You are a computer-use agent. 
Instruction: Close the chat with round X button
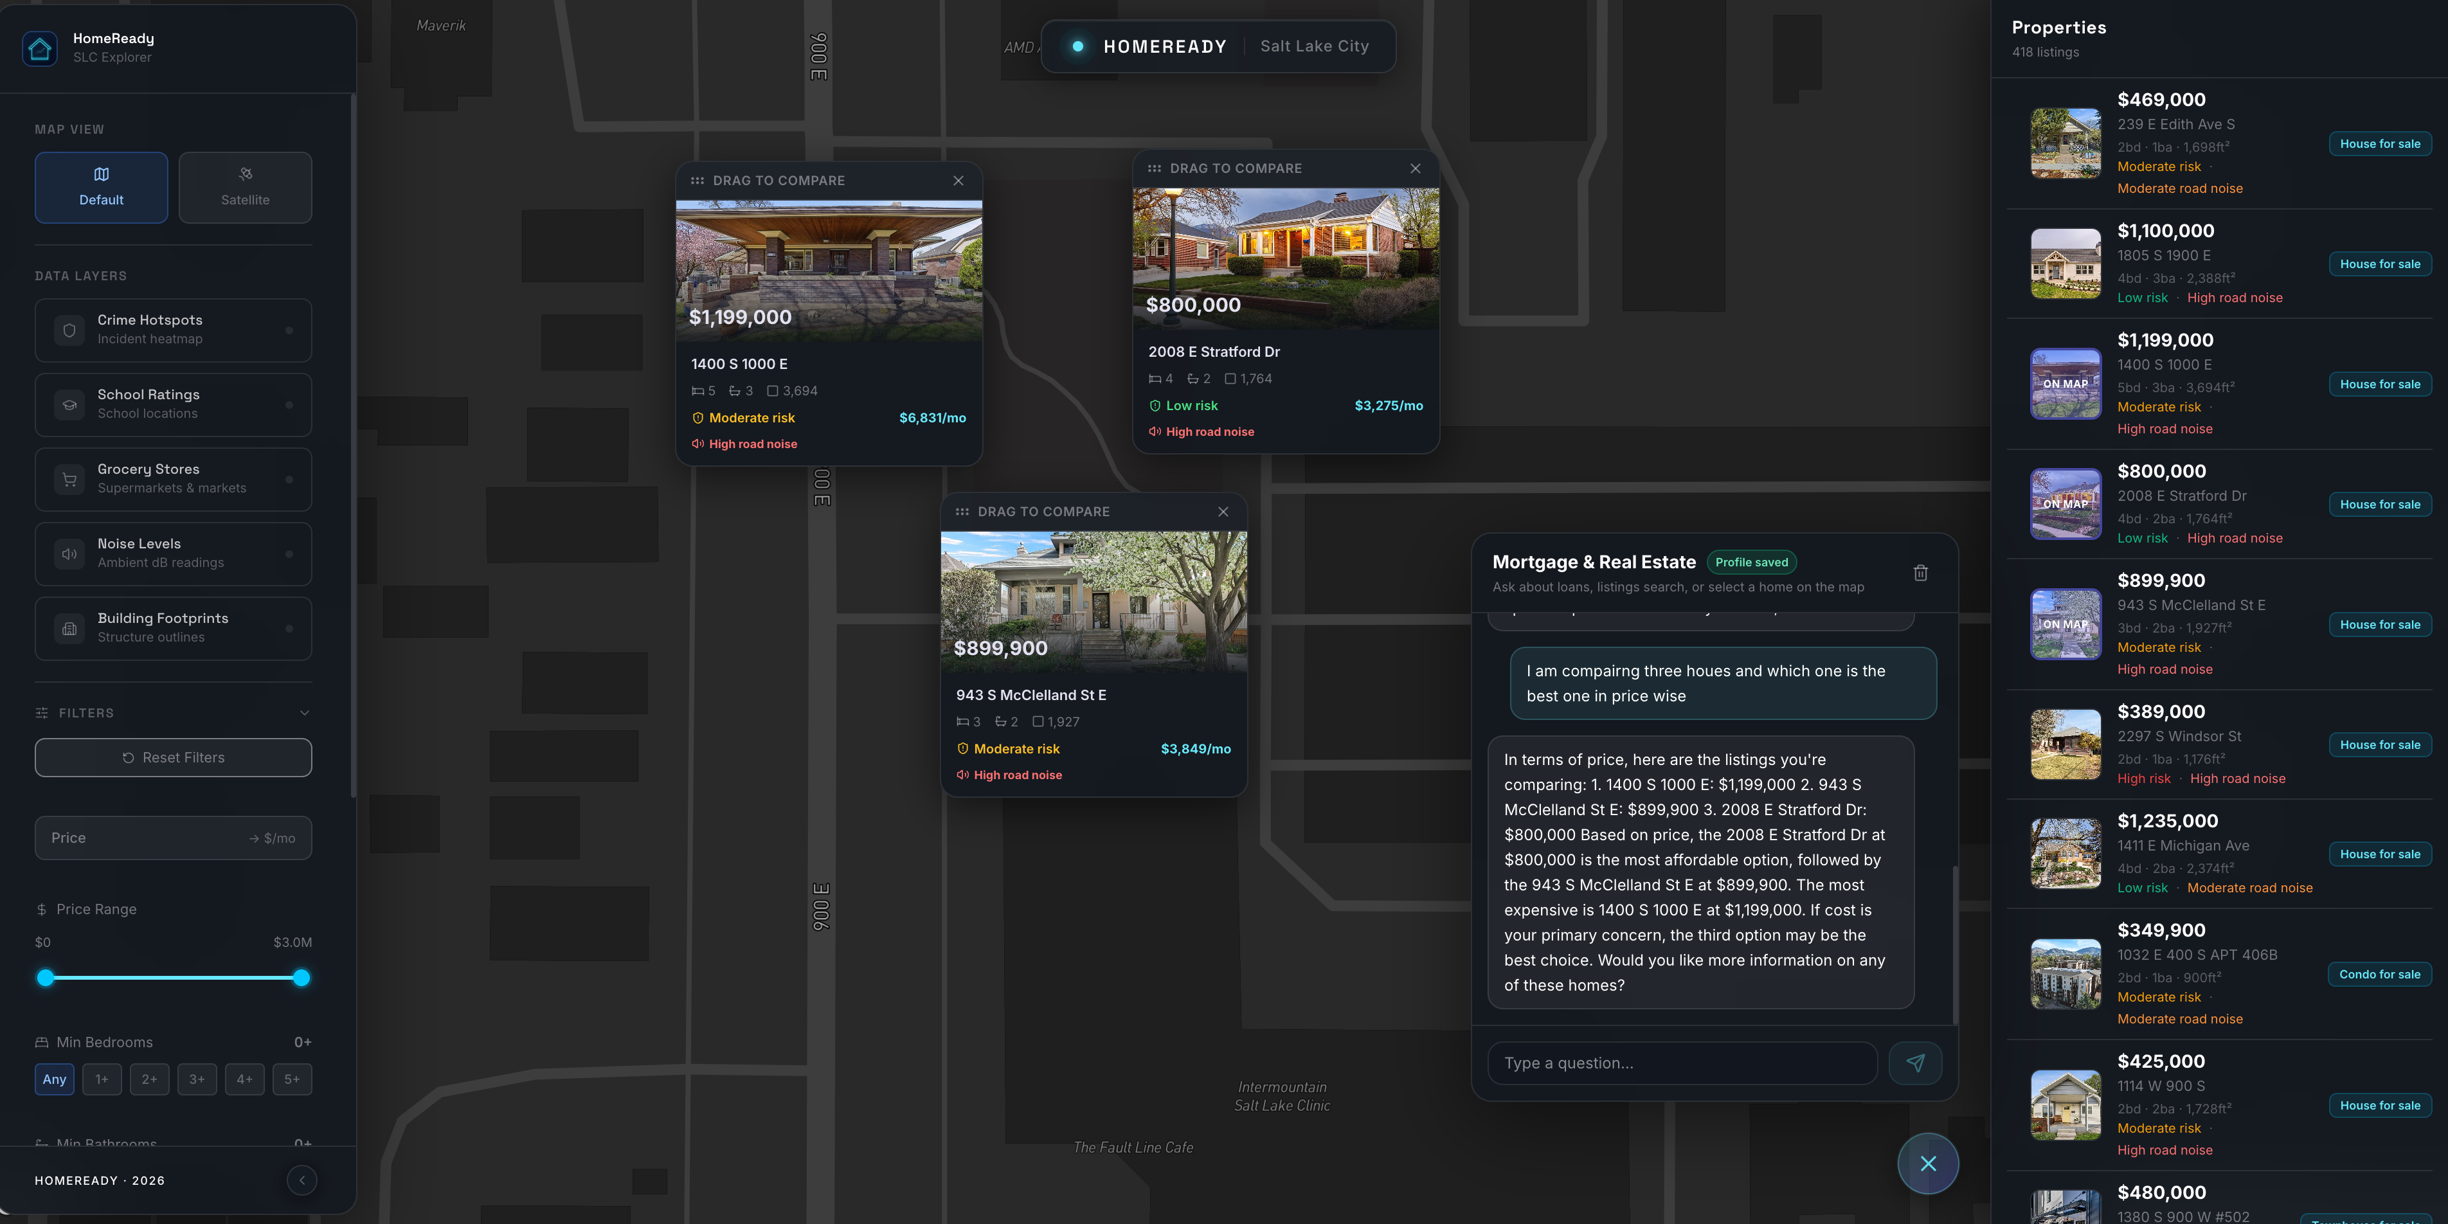[1927, 1163]
